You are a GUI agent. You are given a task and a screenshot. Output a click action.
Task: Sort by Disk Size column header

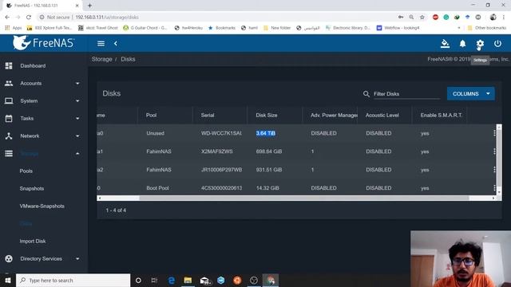(267, 115)
